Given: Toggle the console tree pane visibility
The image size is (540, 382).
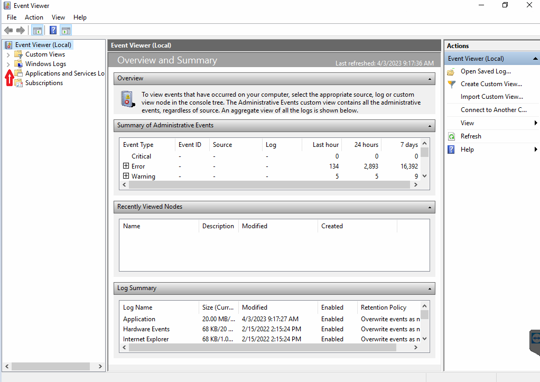Looking at the screenshot, I should (37, 30).
